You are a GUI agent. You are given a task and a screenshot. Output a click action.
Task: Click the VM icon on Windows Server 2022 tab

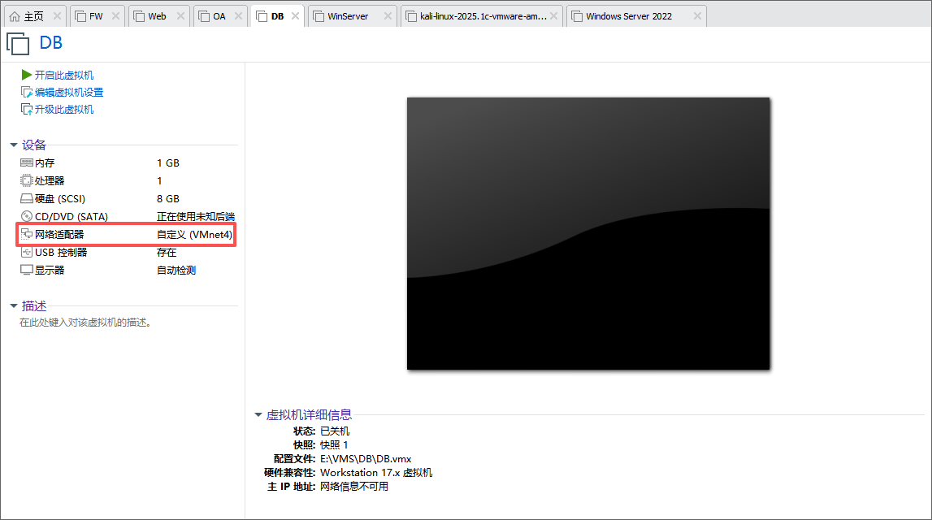(x=577, y=16)
